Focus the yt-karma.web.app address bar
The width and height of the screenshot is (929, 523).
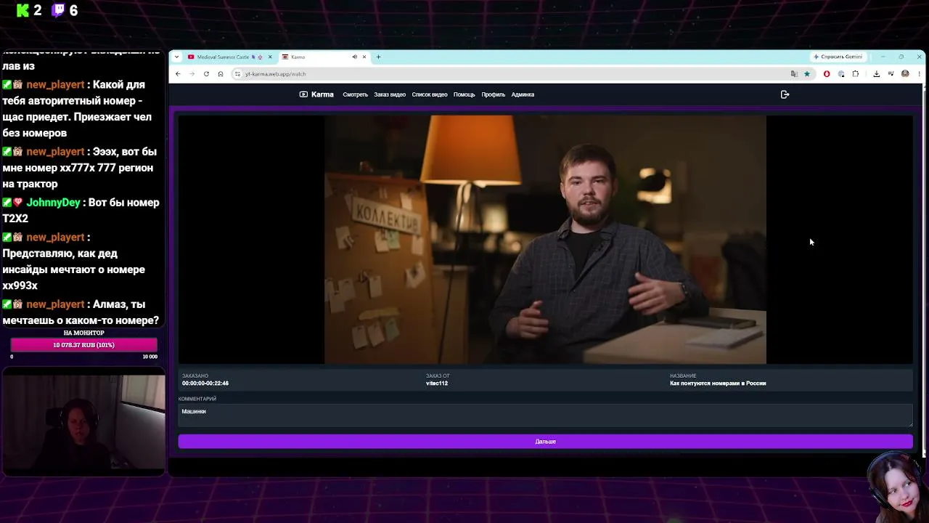[x=508, y=74]
